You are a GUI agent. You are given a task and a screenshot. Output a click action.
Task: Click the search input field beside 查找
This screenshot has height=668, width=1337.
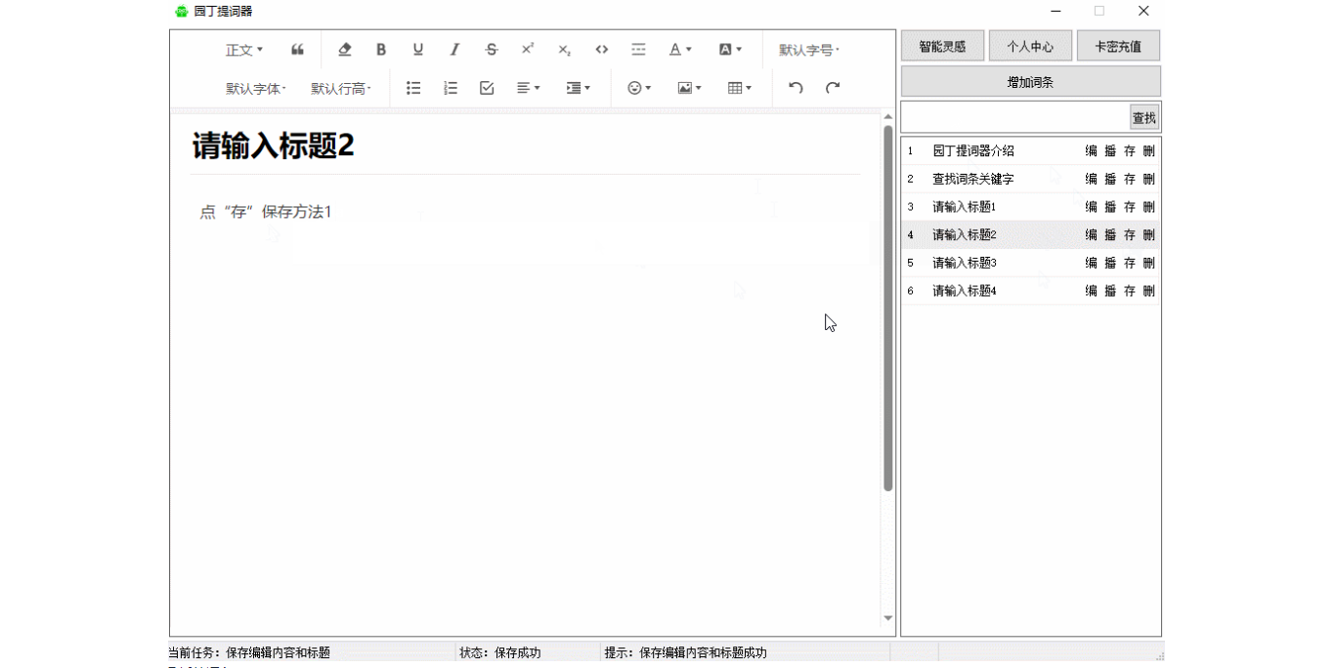[1014, 118]
